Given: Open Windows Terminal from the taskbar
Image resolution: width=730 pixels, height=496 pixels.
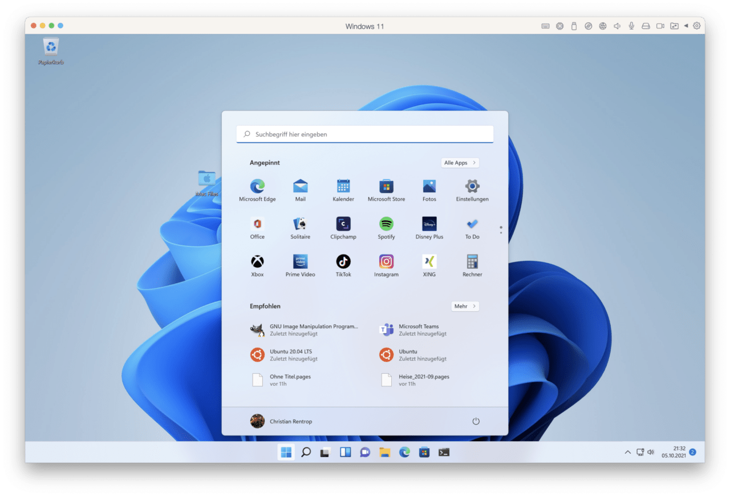Looking at the screenshot, I should [444, 452].
